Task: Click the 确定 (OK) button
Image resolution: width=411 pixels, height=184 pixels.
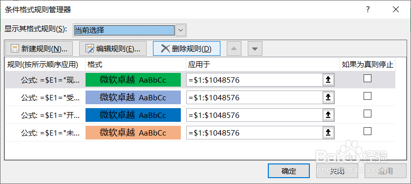Action: click(x=289, y=171)
